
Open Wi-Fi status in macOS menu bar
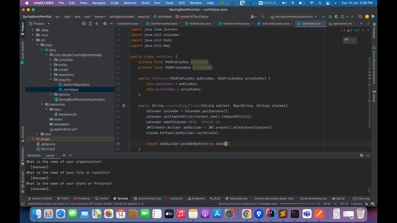[311, 3]
